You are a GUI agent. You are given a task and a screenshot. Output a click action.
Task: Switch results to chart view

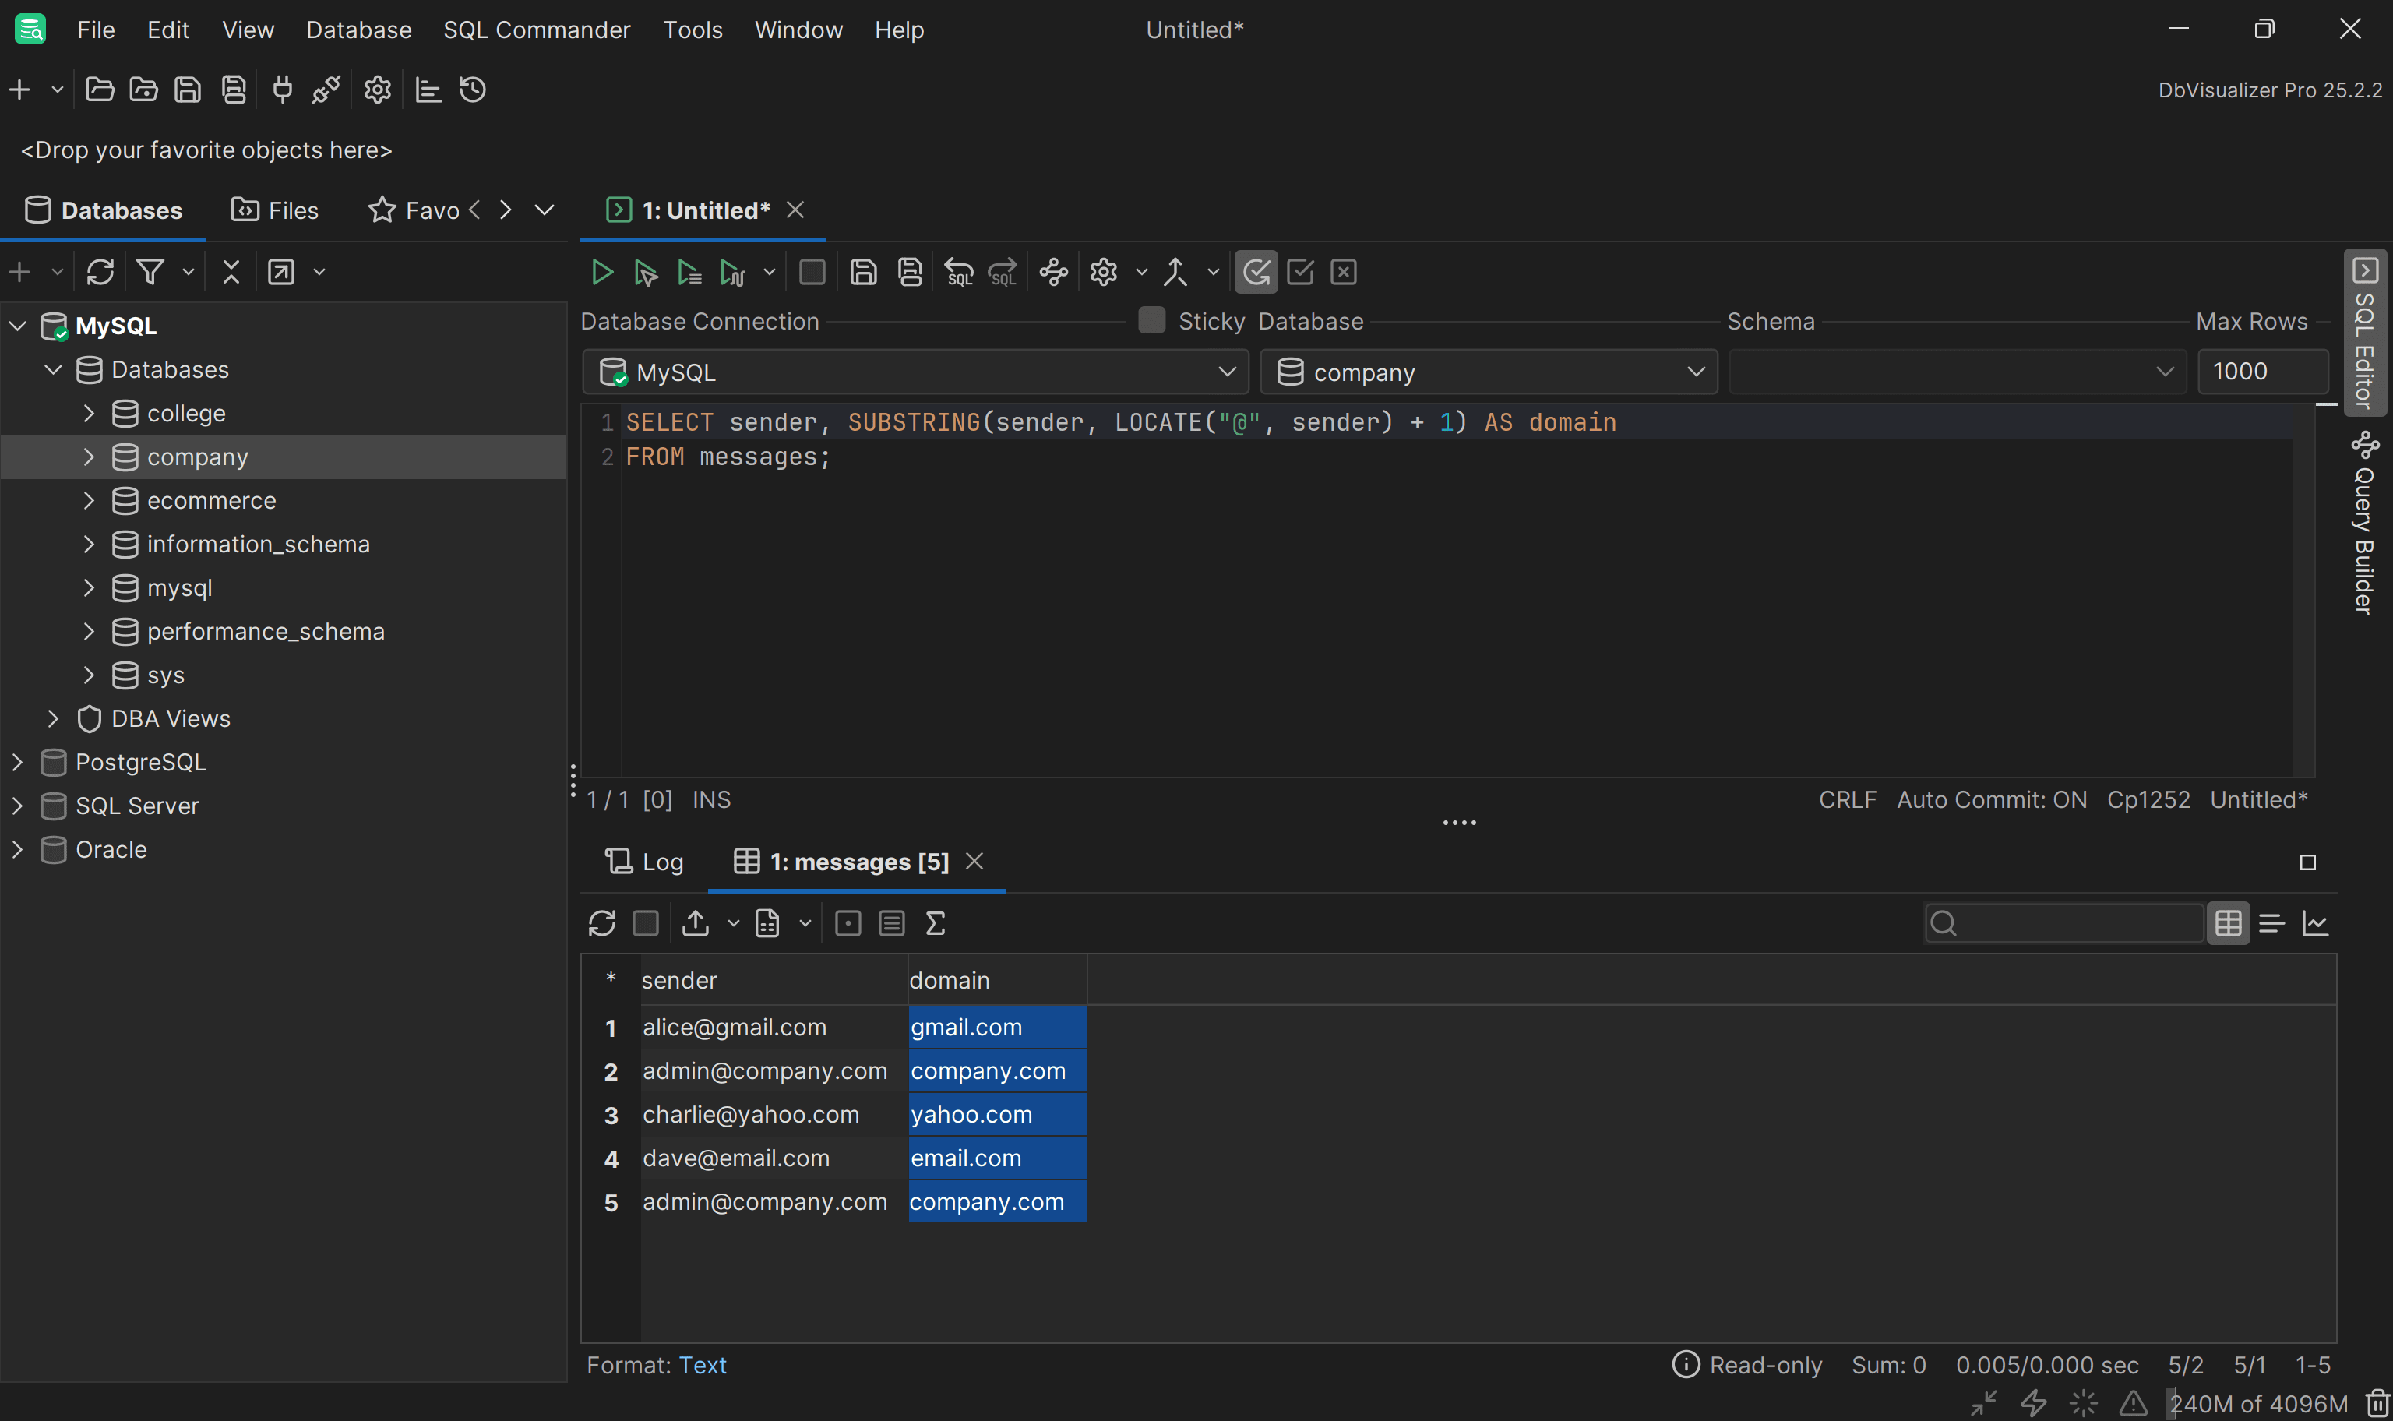(2315, 924)
